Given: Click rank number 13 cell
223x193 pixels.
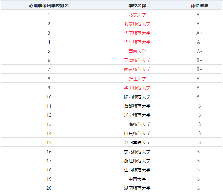Looking at the screenshot, I should 49,124.
